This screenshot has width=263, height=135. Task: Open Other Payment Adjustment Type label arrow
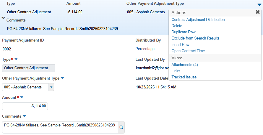[x=62, y=78]
